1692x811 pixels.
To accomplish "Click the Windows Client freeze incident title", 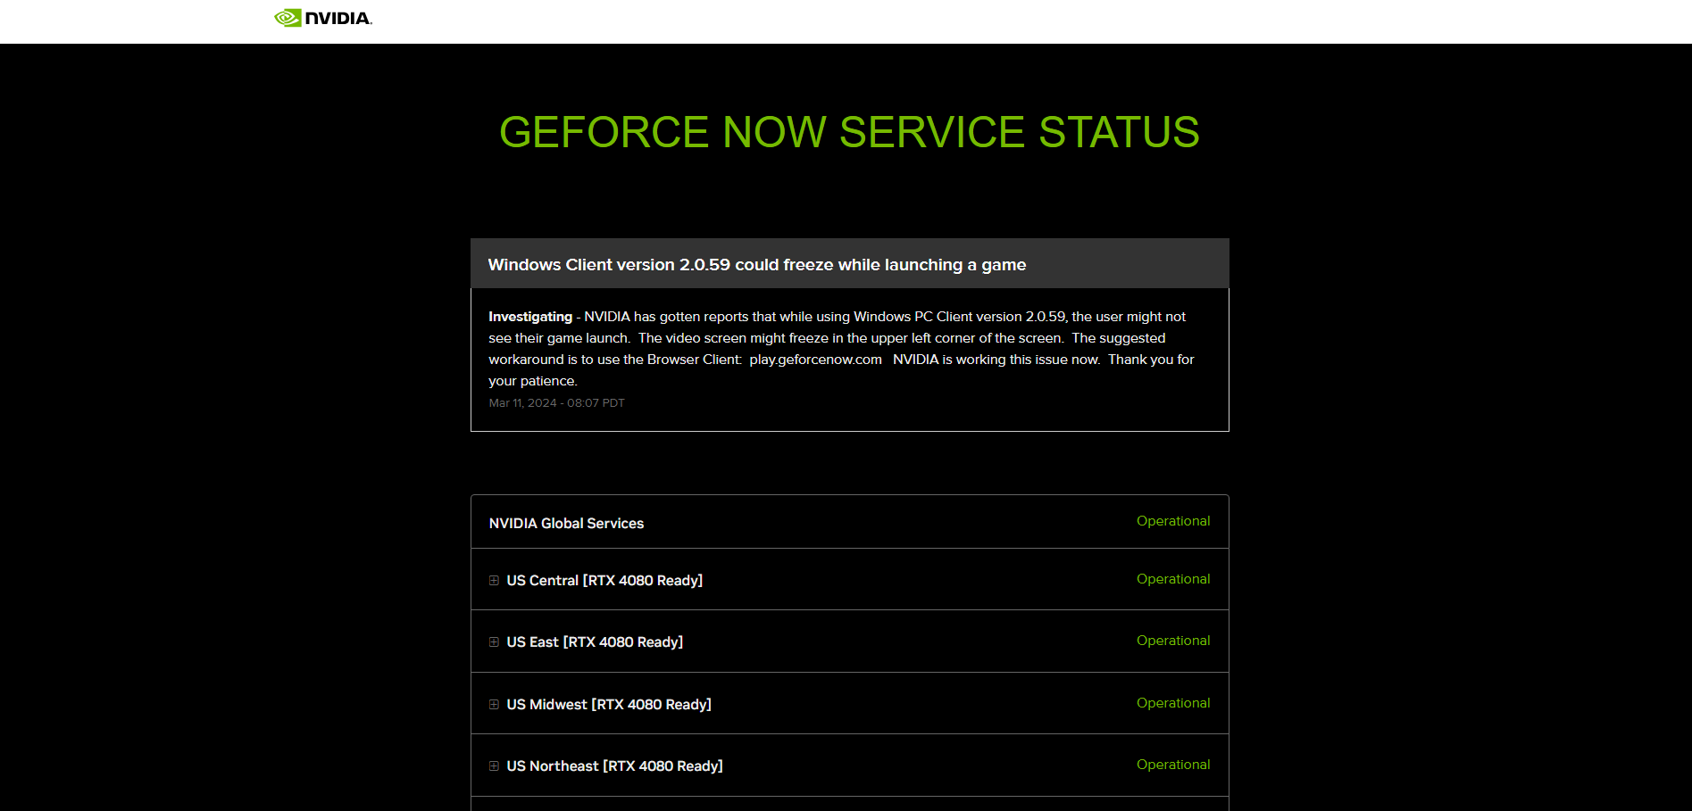I will [x=756, y=264].
